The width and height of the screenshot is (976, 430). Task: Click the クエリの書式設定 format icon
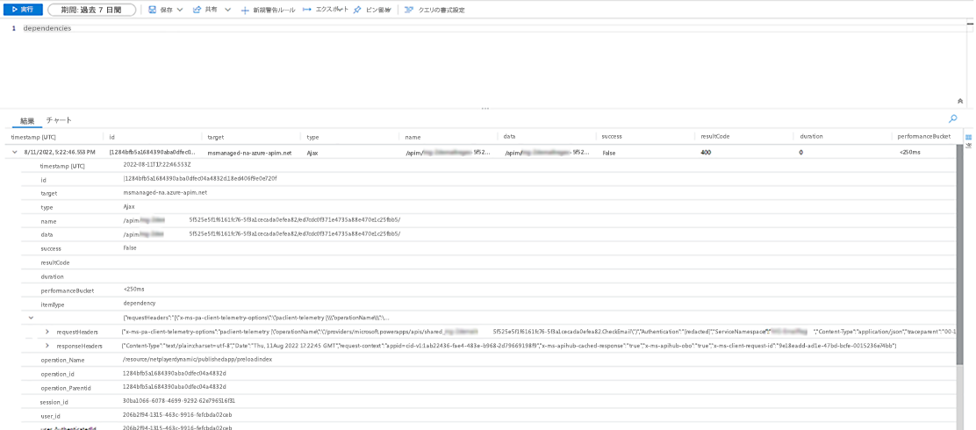click(408, 10)
